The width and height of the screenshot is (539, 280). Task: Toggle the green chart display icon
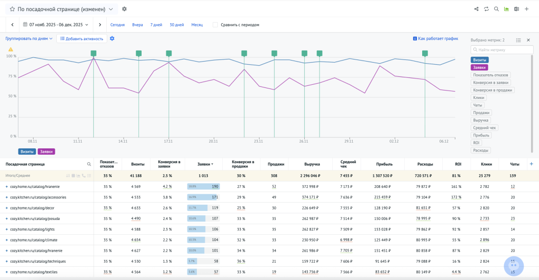click(x=506, y=9)
